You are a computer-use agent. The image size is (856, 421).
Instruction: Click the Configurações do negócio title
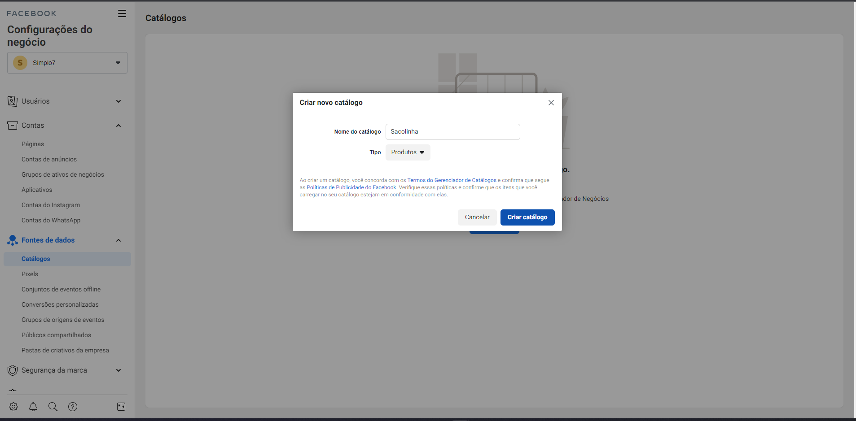coord(50,36)
